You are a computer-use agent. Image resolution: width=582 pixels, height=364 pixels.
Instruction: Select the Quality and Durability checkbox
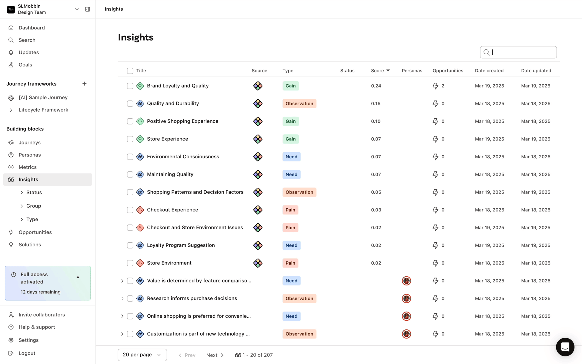tap(130, 104)
